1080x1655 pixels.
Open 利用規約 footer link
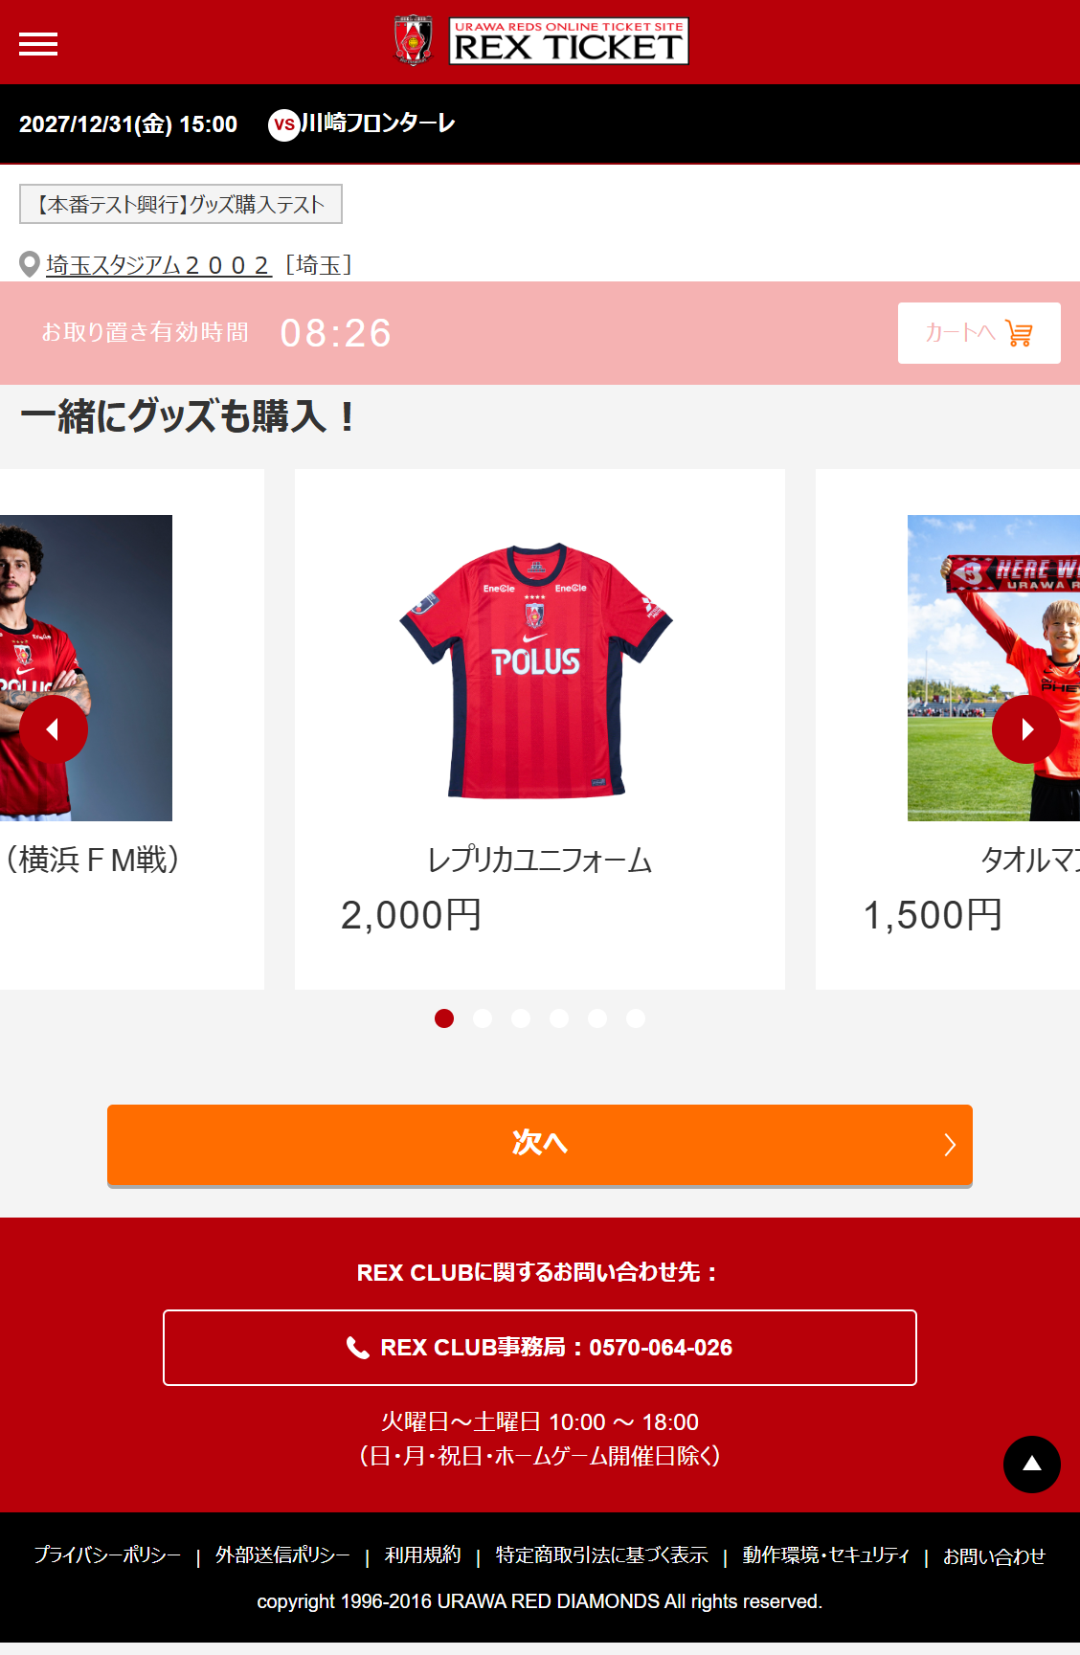(422, 1555)
